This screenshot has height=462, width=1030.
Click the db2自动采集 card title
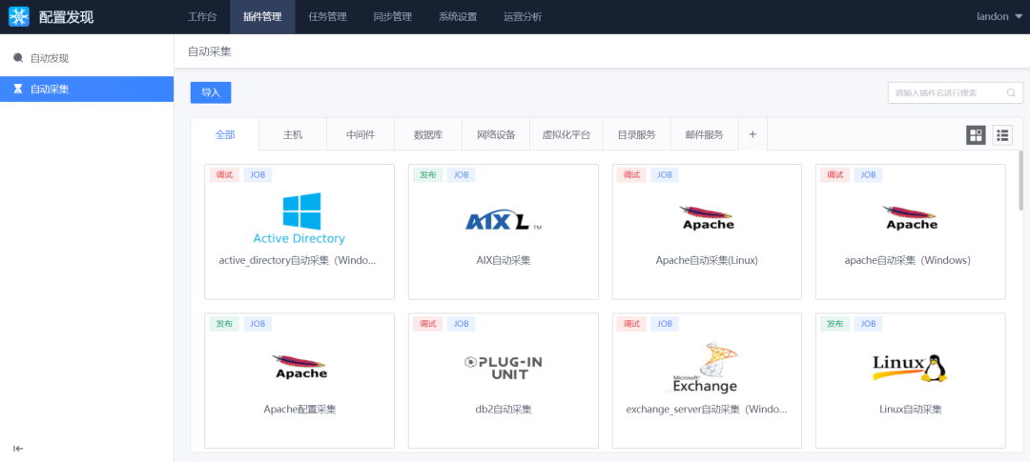504,410
